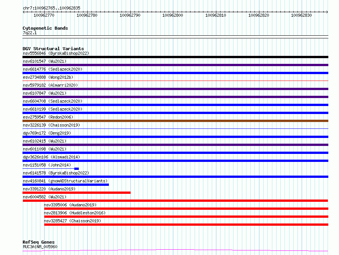Click ruler position 100962780
The height and width of the screenshot is (255, 339).
(87, 15)
